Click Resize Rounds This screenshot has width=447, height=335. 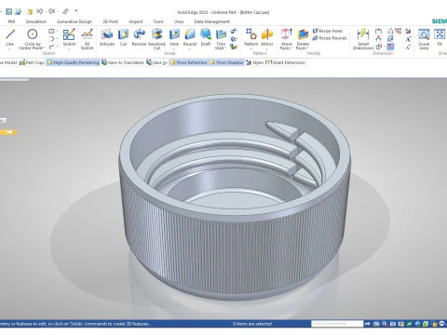click(x=330, y=38)
